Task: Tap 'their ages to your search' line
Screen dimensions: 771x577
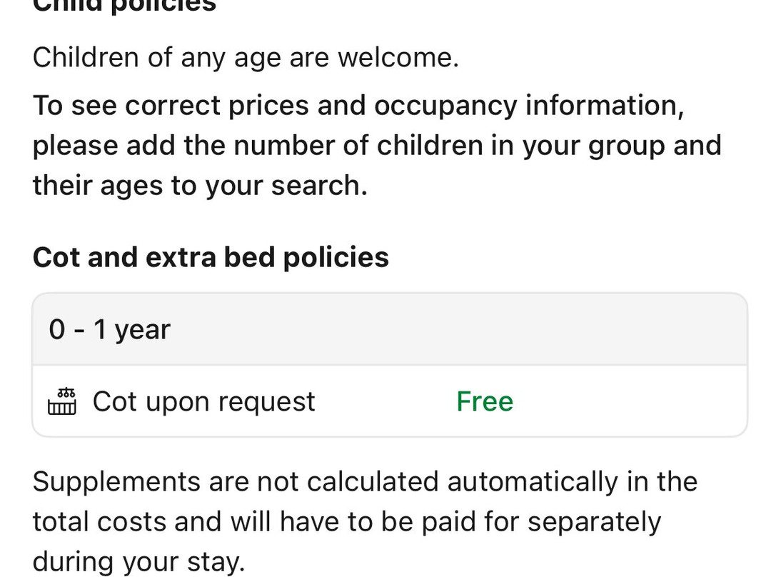Action: tap(200, 186)
